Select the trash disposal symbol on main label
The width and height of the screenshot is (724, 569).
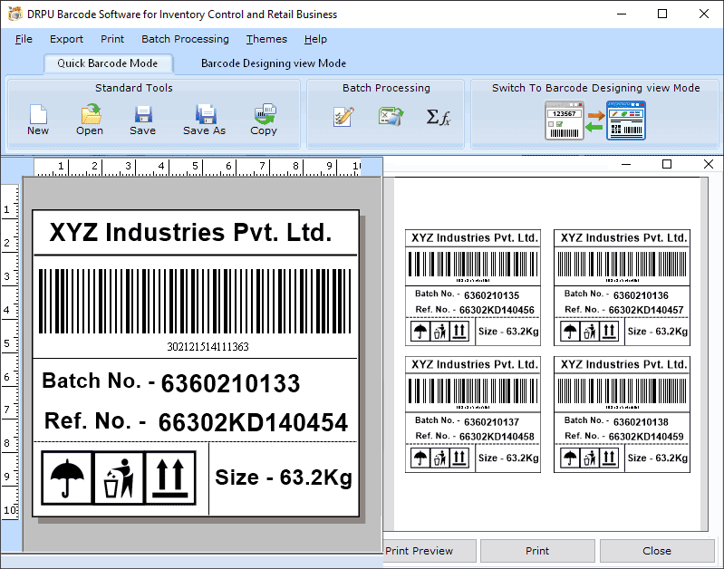tap(119, 478)
